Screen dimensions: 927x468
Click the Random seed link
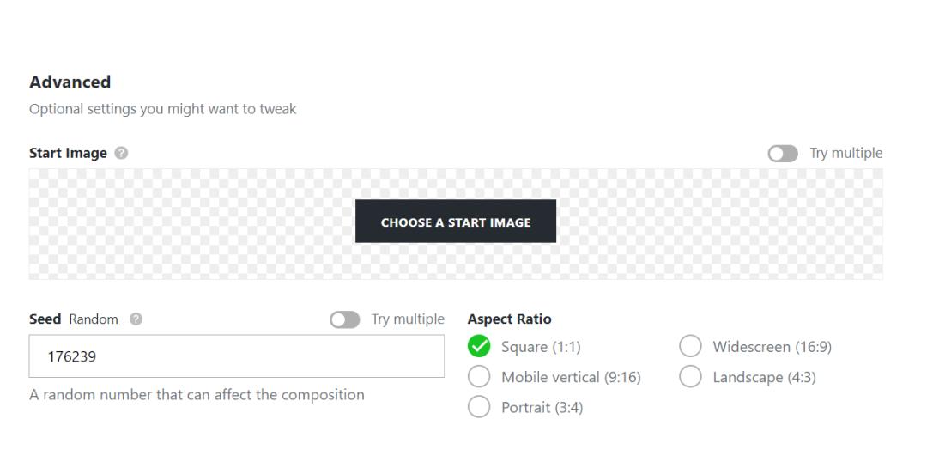pos(94,319)
